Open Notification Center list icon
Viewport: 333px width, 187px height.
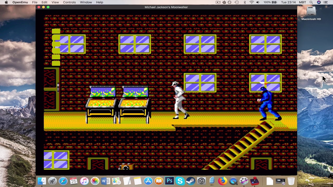pos(326,2)
